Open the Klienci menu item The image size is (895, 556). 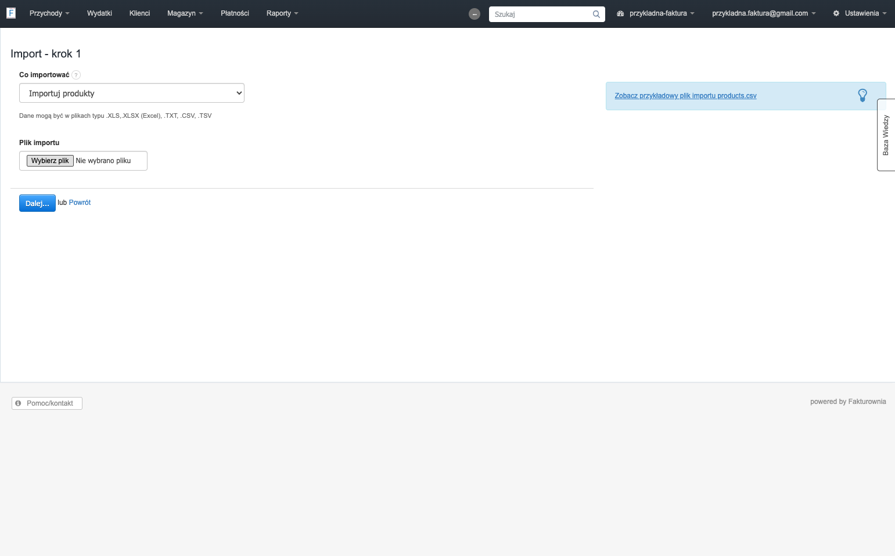pyautogui.click(x=139, y=13)
